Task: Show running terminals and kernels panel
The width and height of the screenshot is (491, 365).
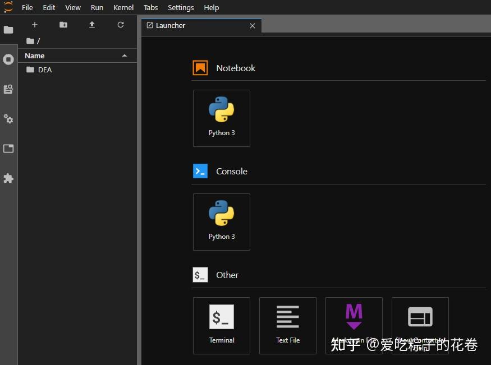Action: click(x=8, y=59)
